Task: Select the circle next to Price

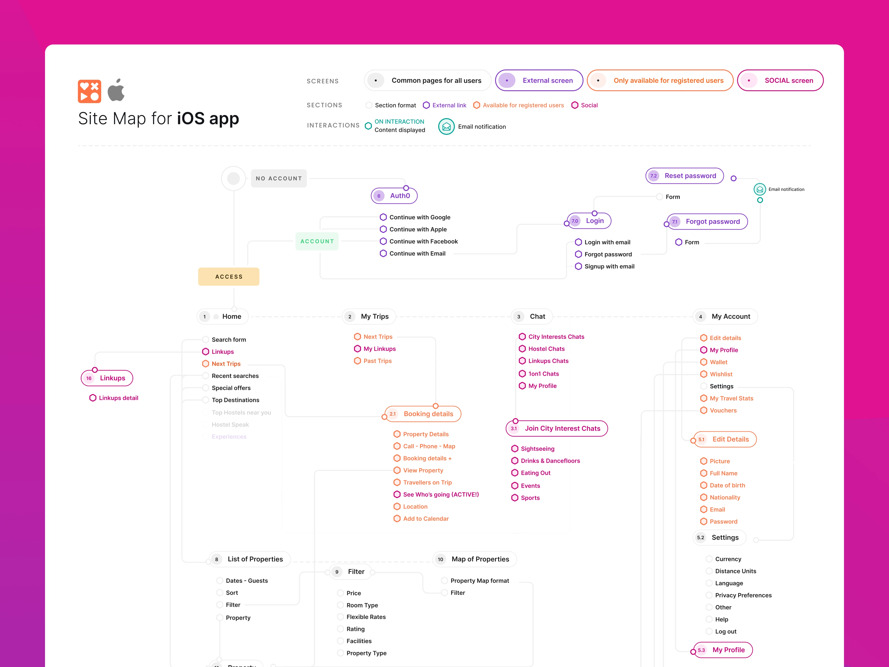Action: point(340,593)
